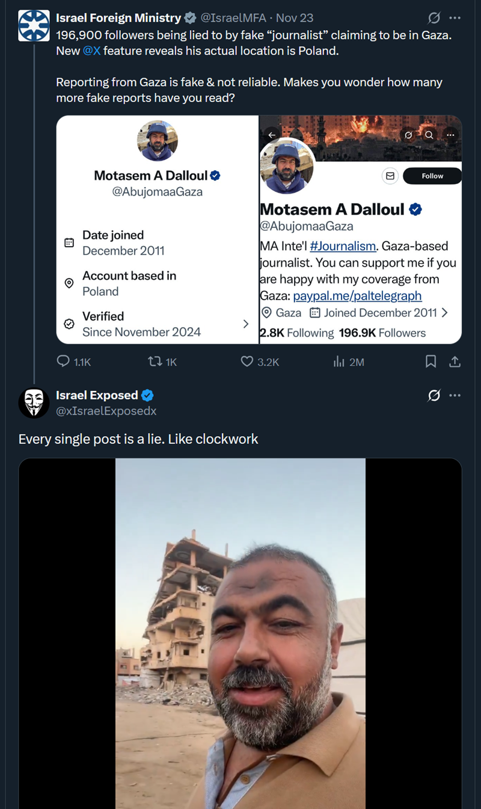The width and height of the screenshot is (481, 809).
Task: Open the view analytics icon showing 2M
Action: click(x=339, y=361)
